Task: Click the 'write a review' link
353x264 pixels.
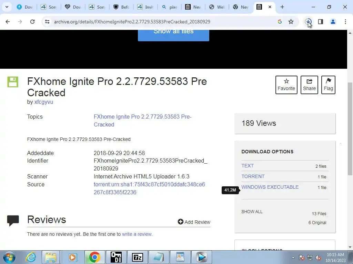Action: [137, 234]
